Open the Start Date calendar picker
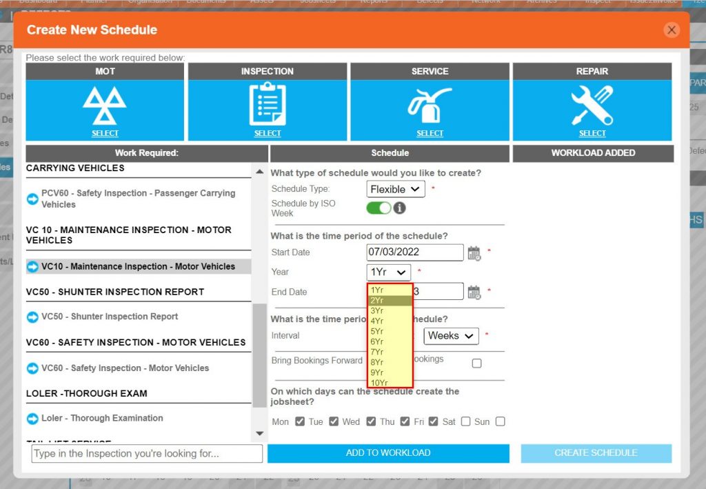Screen dimensions: 706x489 coord(474,254)
